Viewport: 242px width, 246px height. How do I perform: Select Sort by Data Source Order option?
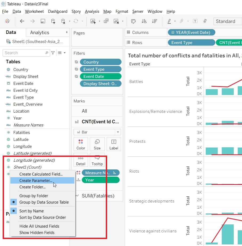42,217
